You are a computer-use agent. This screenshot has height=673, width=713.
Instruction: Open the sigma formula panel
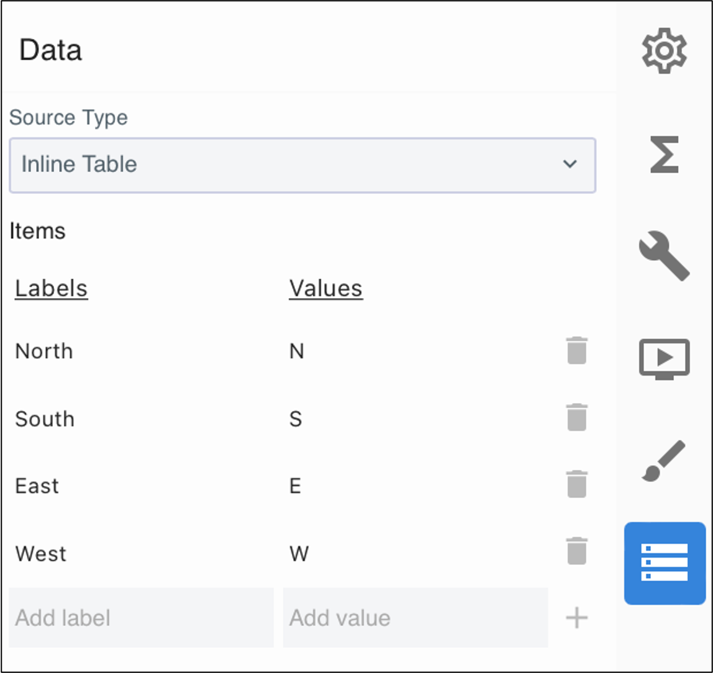664,154
